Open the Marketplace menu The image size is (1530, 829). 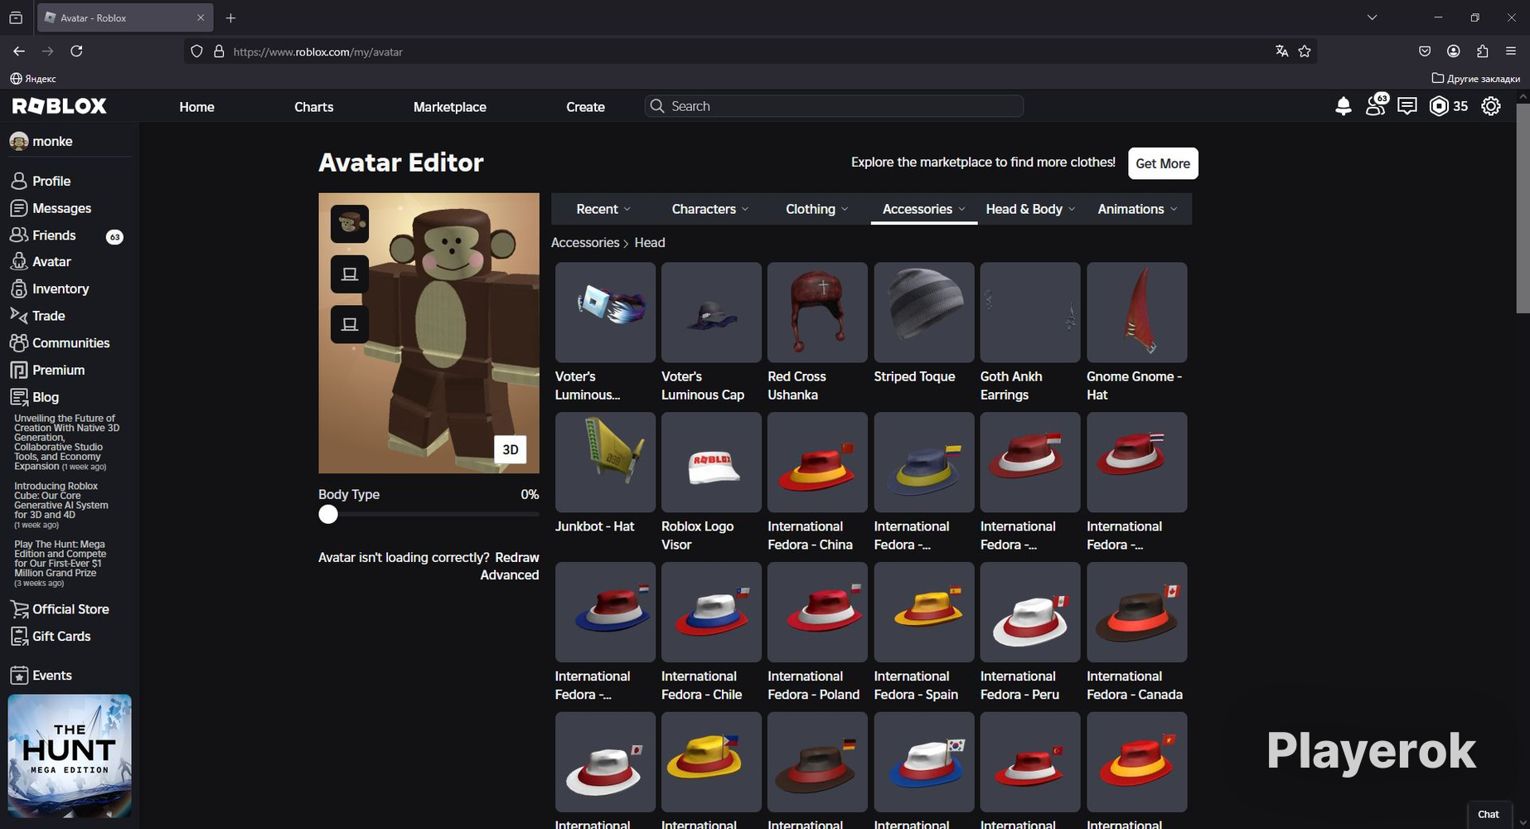[x=450, y=107]
